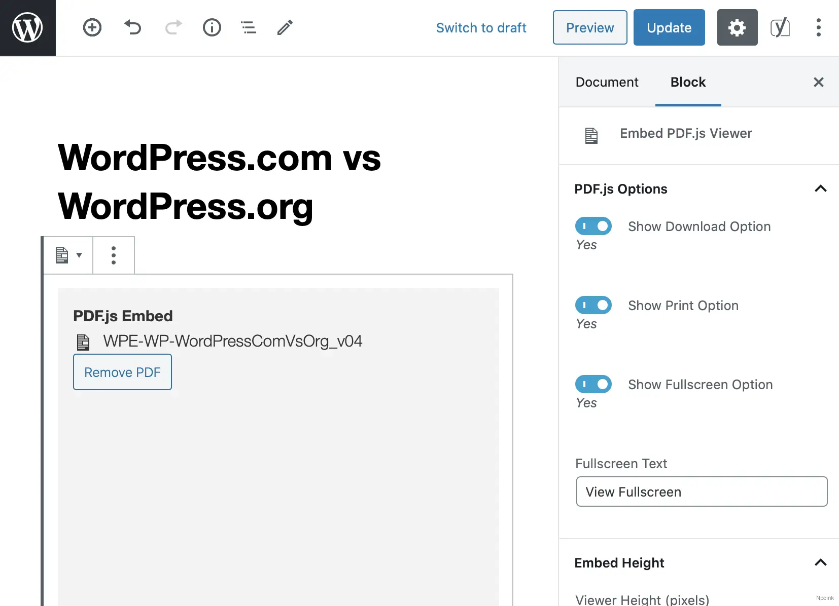Click the Remove PDF button
Screen dimensions: 839x606
[x=122, y=372]
